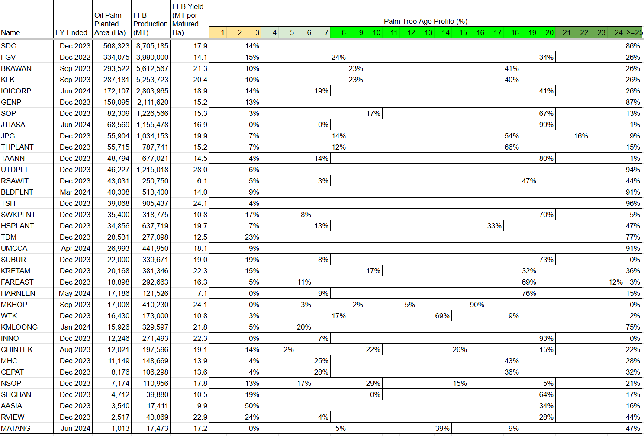The width and height of the screenshot is (644, 436).
Task: Click UMCCA fiscal year Apr 2024
Action: point(73,248)
